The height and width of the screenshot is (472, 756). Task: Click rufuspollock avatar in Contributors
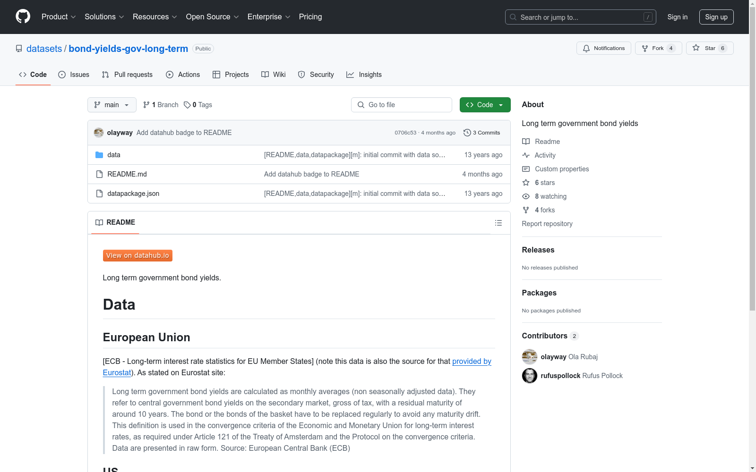click(x=530, y=376)
